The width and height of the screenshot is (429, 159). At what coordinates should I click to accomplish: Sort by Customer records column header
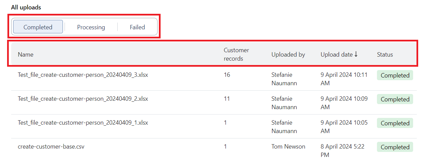(236, 54)
